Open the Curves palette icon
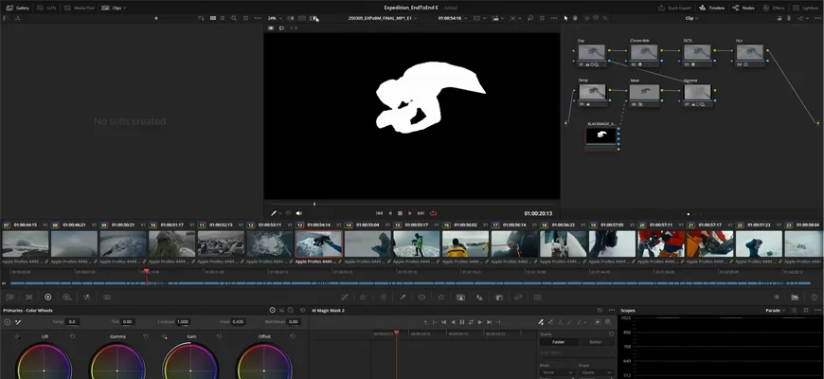Image resolution: width=824 pixels, height=379 pixels. coord(344,297)
